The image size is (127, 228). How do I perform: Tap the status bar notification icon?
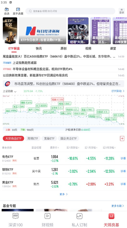point(11,2)
